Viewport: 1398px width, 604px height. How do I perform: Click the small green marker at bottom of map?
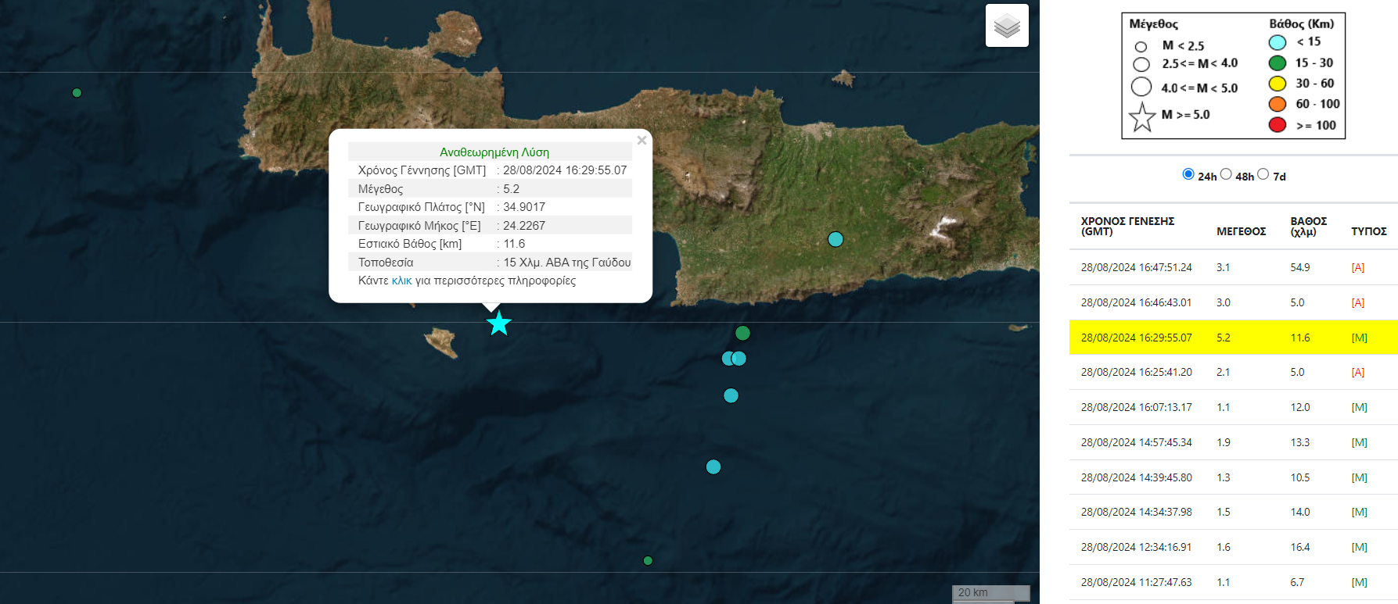coord(648,560)
